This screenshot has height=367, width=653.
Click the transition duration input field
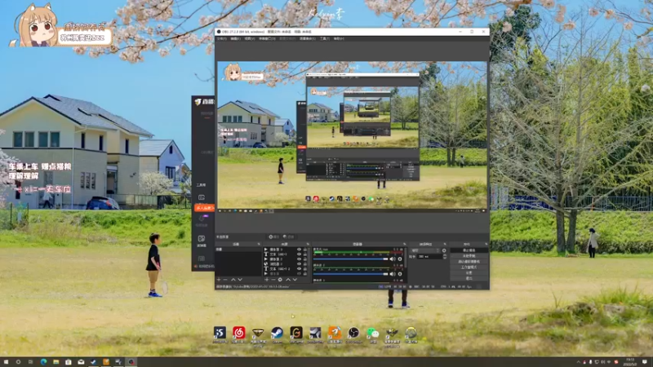point(430,256)
